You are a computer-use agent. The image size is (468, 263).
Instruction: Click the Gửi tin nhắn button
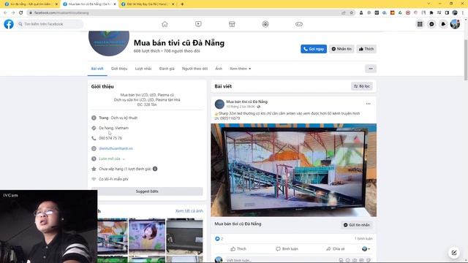(357, 225)
